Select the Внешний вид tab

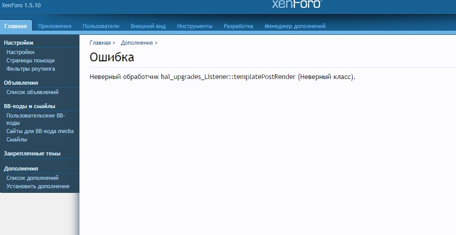pos(148,26)
